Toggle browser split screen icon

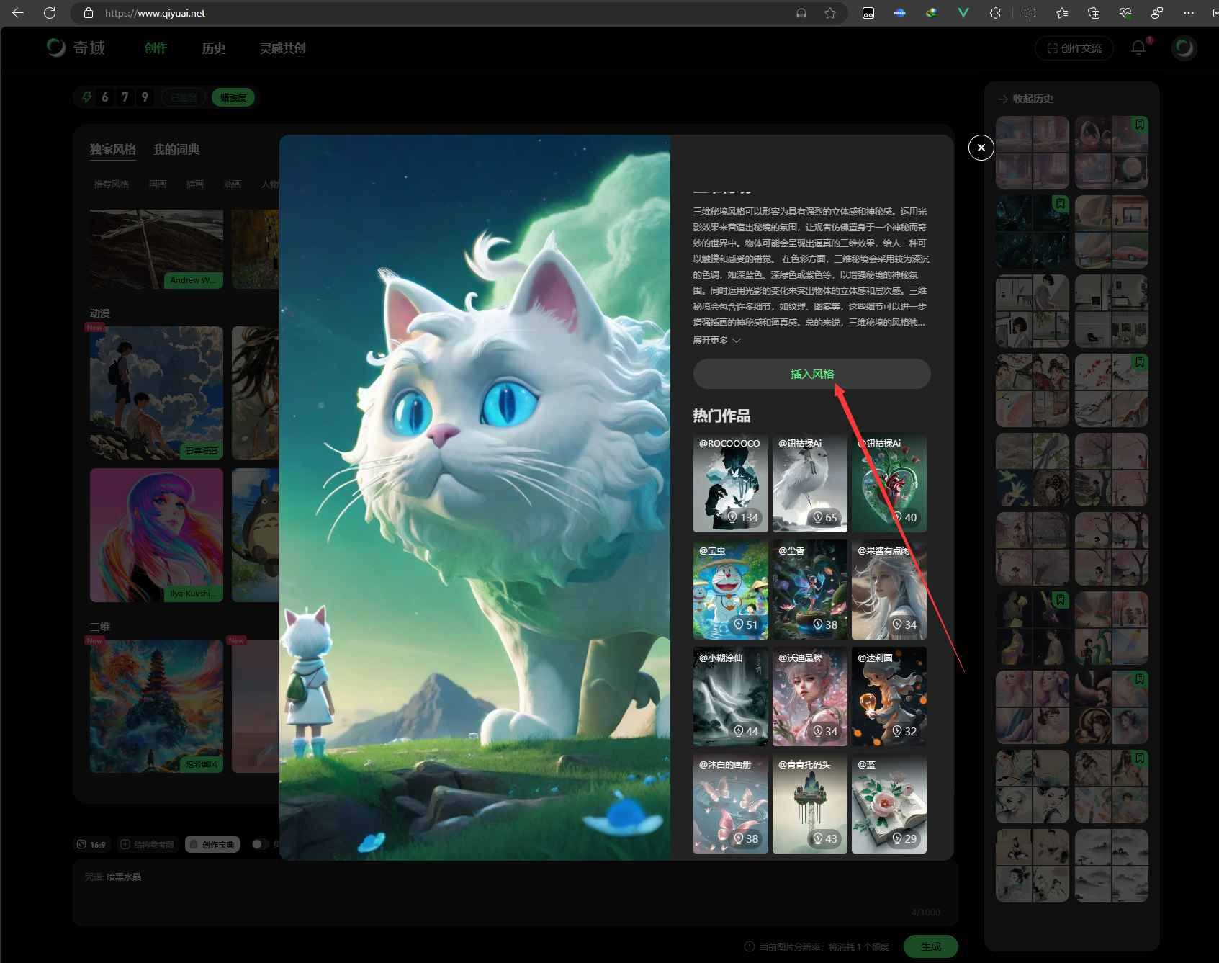click(1030, 13)
